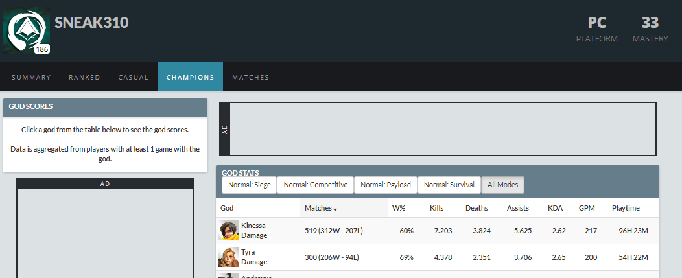Filter by Normal: Survival mode
The width and height of the screenshot is (682, 278).
click(449, 185)
